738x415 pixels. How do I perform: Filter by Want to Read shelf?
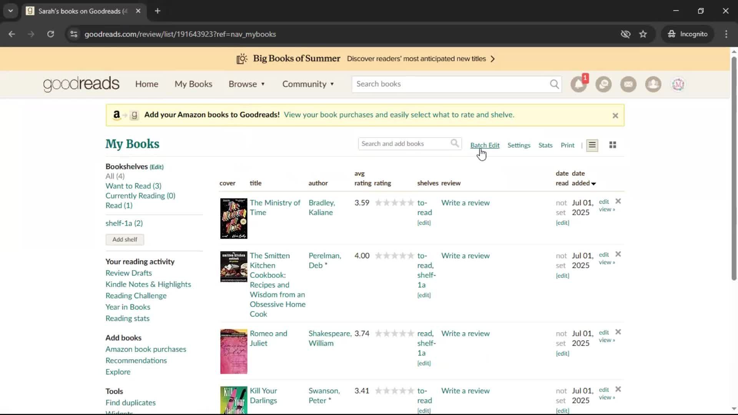(133, 186)
